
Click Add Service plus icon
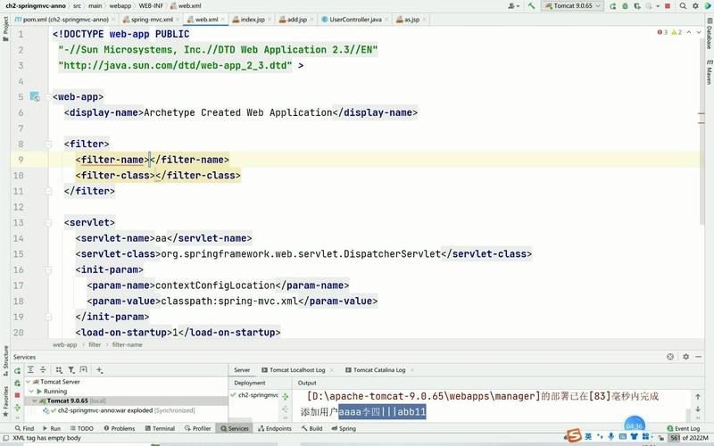(x=100, y=369)
